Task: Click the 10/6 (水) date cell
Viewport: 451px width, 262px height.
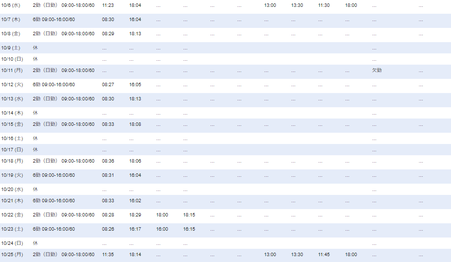Action: point(10,5)
